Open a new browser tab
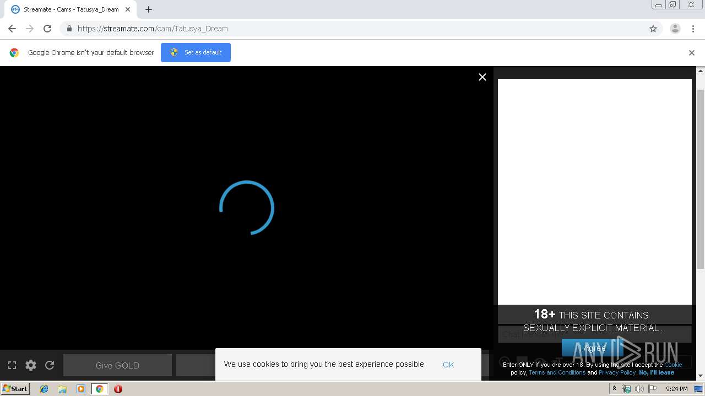 [149, 9]
